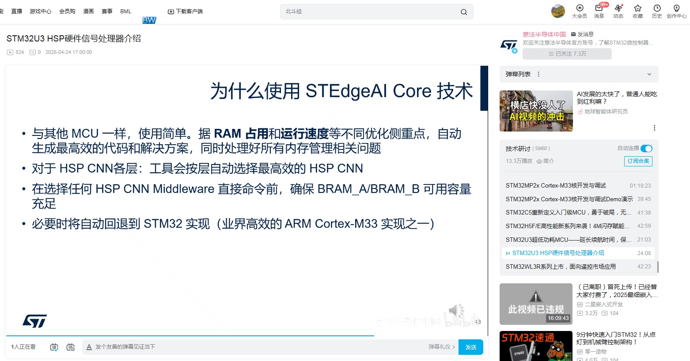The width and height of the screenshot is (690, 361).
Task: Focus the danmaku input field
Action: pos(261,347)
